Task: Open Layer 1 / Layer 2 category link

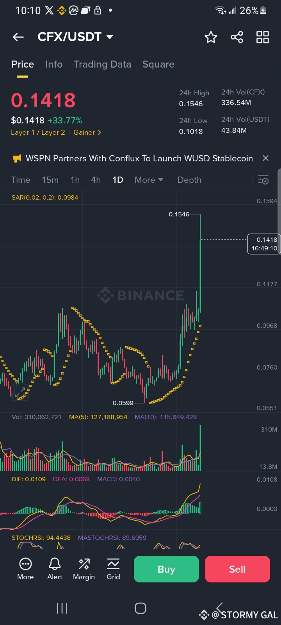Action: click(x=38, y=132)
